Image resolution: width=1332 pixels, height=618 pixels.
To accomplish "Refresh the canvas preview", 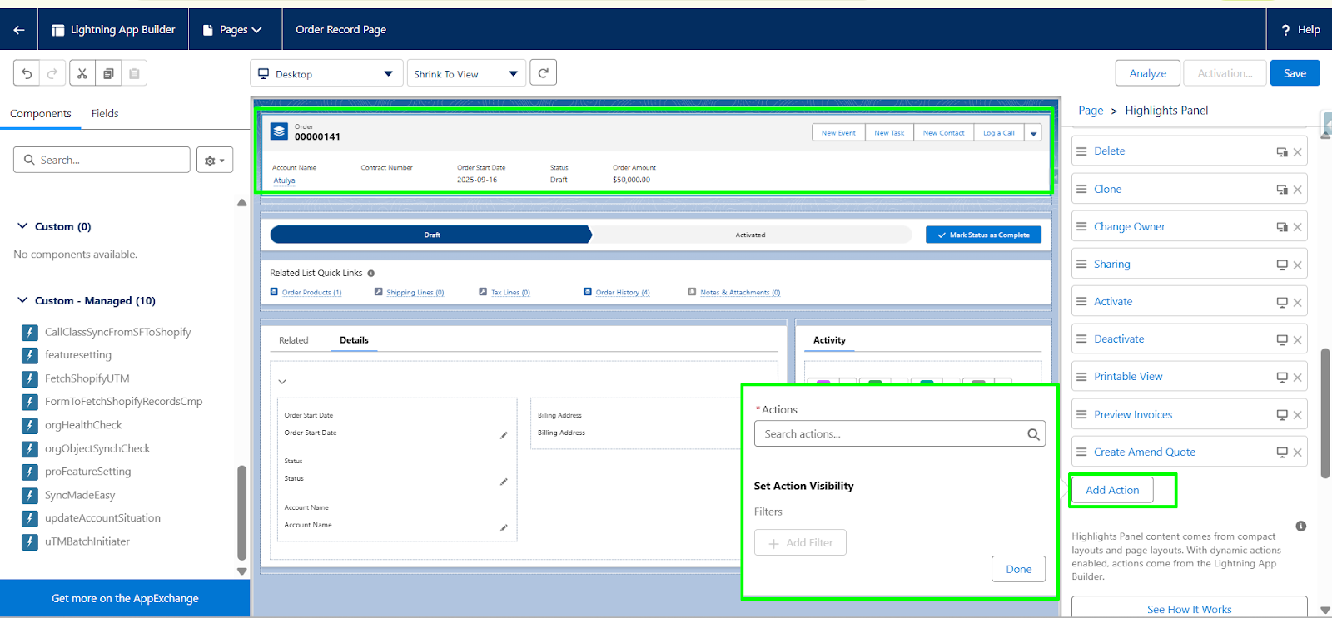I will pos(544,73).
